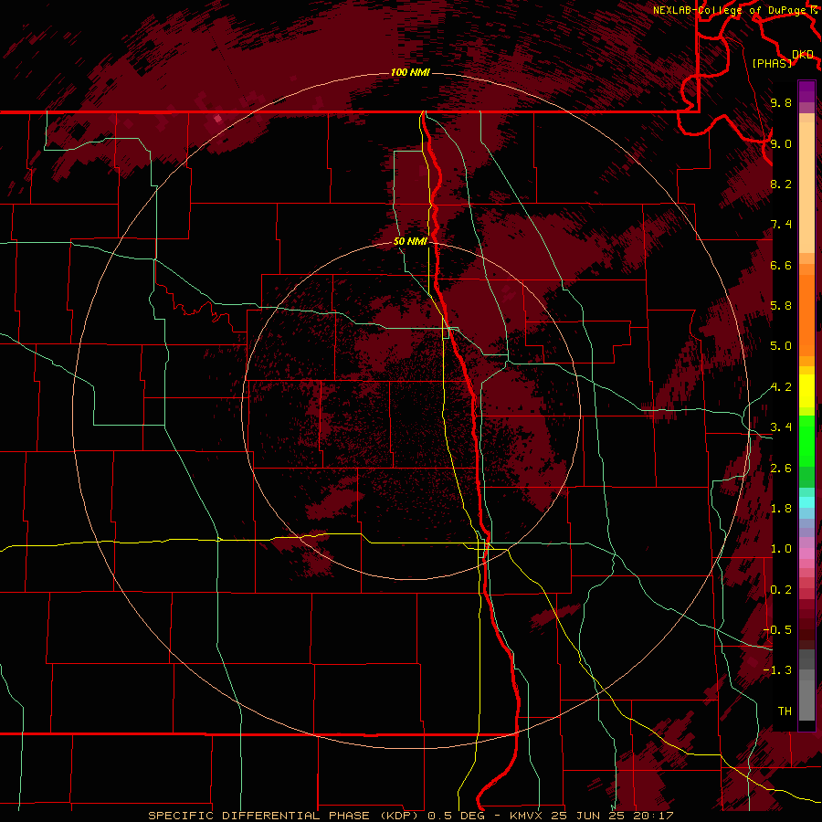Screen dimensions: 822x822
Task: Click the 5.0 legend value
Action: (x=781, y=346)
